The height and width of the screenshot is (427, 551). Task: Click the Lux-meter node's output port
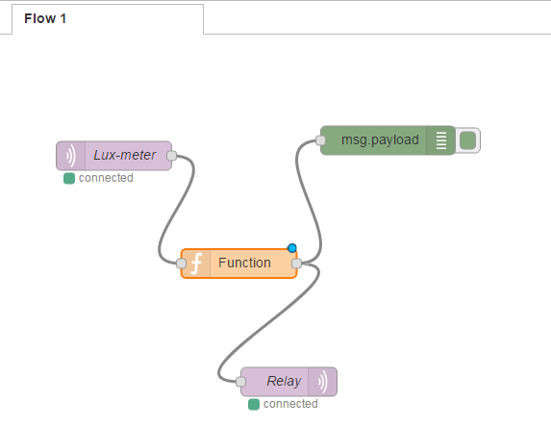point(171,156)
